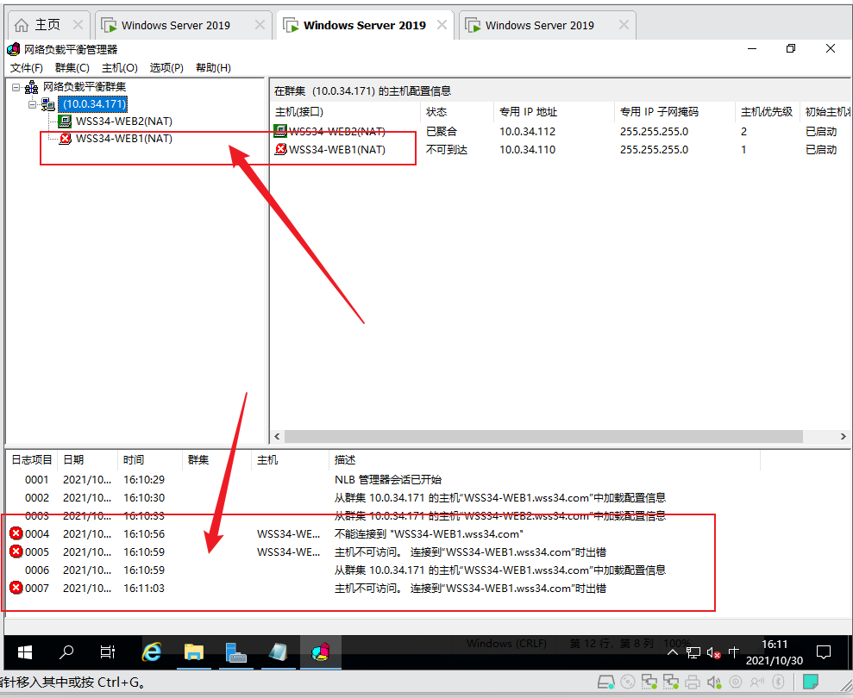This screenshot has height=698, width=853.
Task: Open the Notepad taskbar item
Action: 278,652
